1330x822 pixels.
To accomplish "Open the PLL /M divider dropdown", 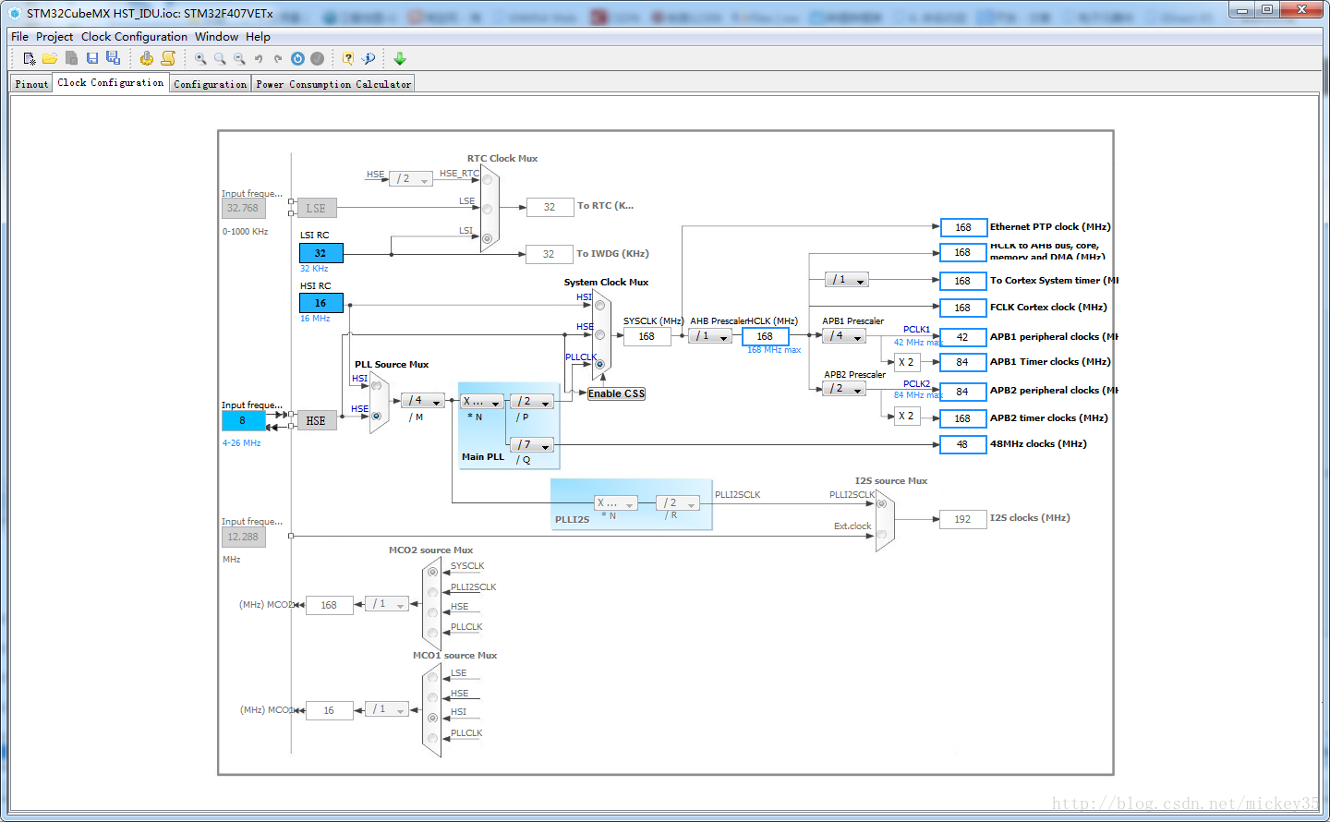I will click(423, 401).
